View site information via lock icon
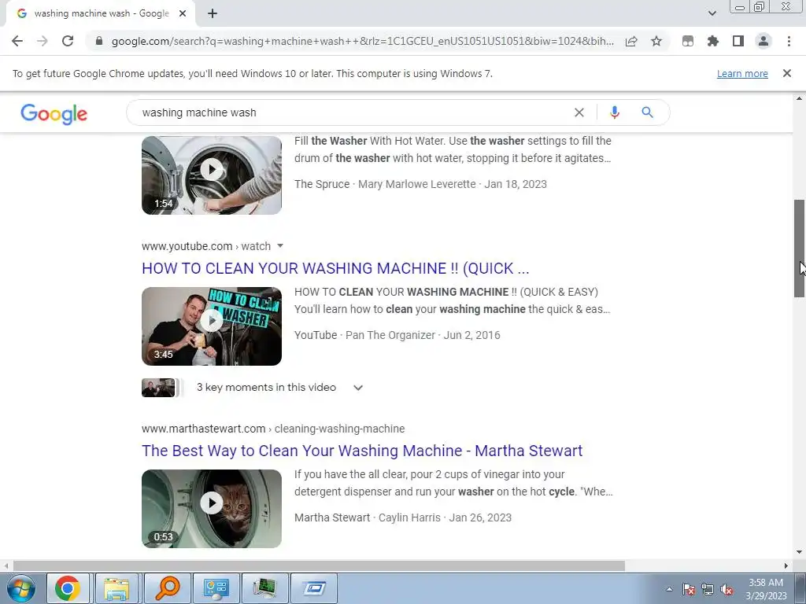Screen dimensions: 806x604 point(99,41)
